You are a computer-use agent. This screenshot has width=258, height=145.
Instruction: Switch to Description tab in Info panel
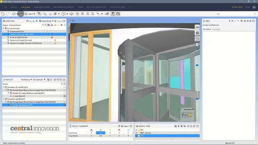pos(207,29)
